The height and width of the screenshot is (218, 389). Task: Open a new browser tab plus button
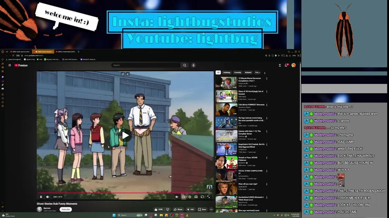pyautogui.click(x=78, y=51)
